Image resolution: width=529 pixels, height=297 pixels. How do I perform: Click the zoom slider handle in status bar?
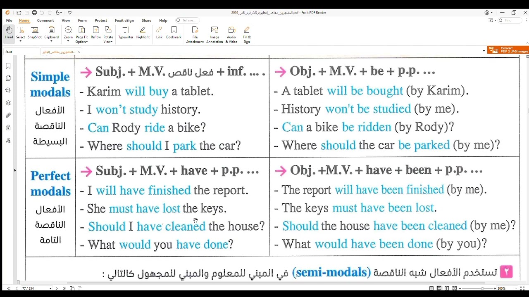[482, 288]
